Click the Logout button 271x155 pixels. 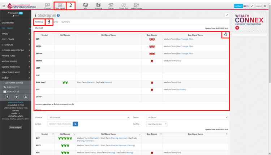tap(258, 6)
